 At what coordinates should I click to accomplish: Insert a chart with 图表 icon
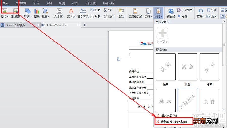tap(37, 11)
